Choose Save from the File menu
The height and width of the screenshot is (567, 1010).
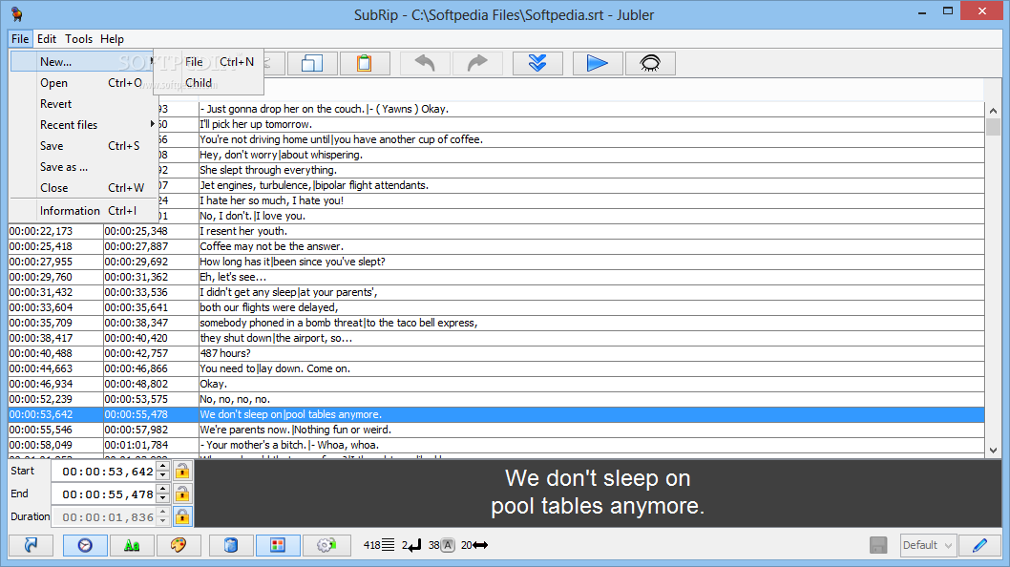tap(82, 146)
